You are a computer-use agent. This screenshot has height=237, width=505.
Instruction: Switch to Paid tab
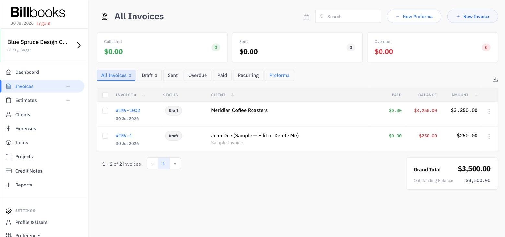click(x=222, y=75)
